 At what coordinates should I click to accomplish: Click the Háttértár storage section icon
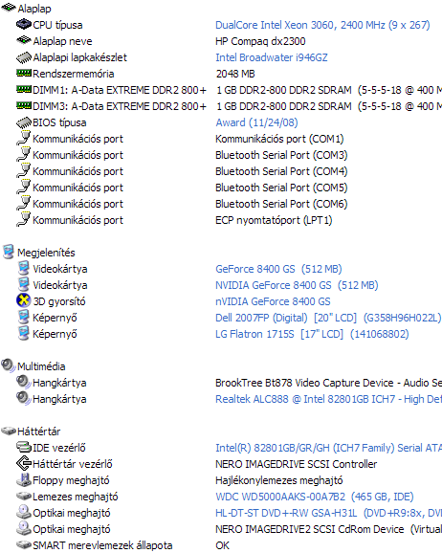[x=9, y=431]
